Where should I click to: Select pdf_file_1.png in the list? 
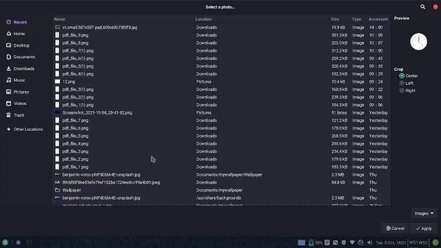point(221,167)
